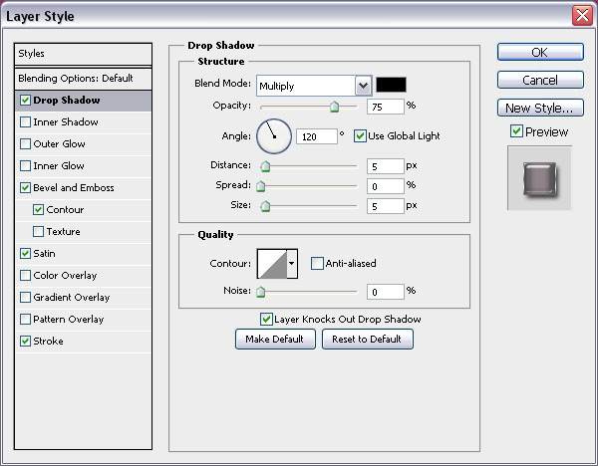Uncheck the Contour sub-option checkbox
Image resolution: width=598 pixels, height=466 pixels.
coord(38,209)
